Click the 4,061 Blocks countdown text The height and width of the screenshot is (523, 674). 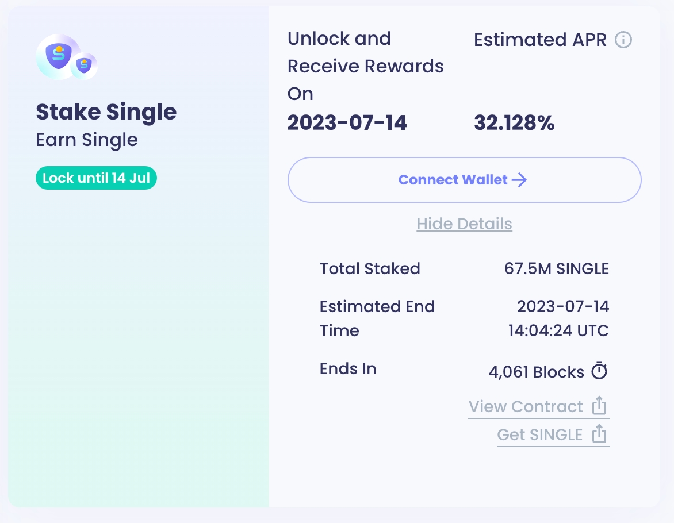click(x=536, y=372)
